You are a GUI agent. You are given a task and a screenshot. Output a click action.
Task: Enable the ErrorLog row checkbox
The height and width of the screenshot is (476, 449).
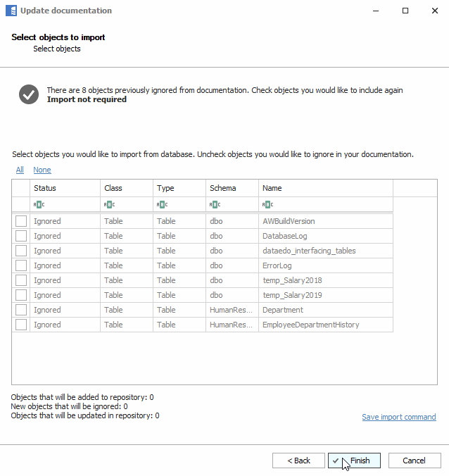[21, 265]
